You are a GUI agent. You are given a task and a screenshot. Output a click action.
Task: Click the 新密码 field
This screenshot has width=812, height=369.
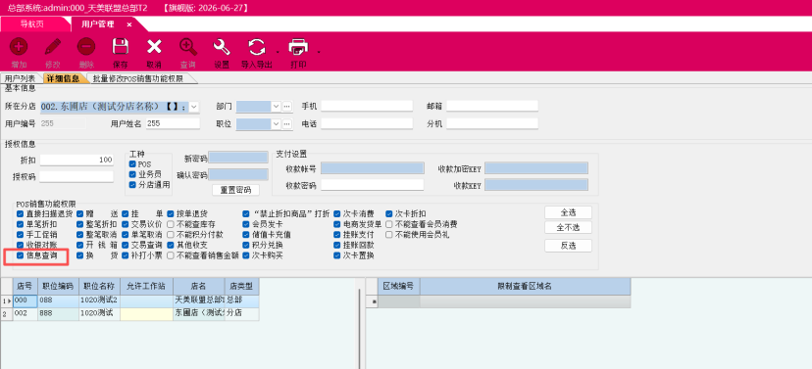pyautogui.click(x=238, y=158)
